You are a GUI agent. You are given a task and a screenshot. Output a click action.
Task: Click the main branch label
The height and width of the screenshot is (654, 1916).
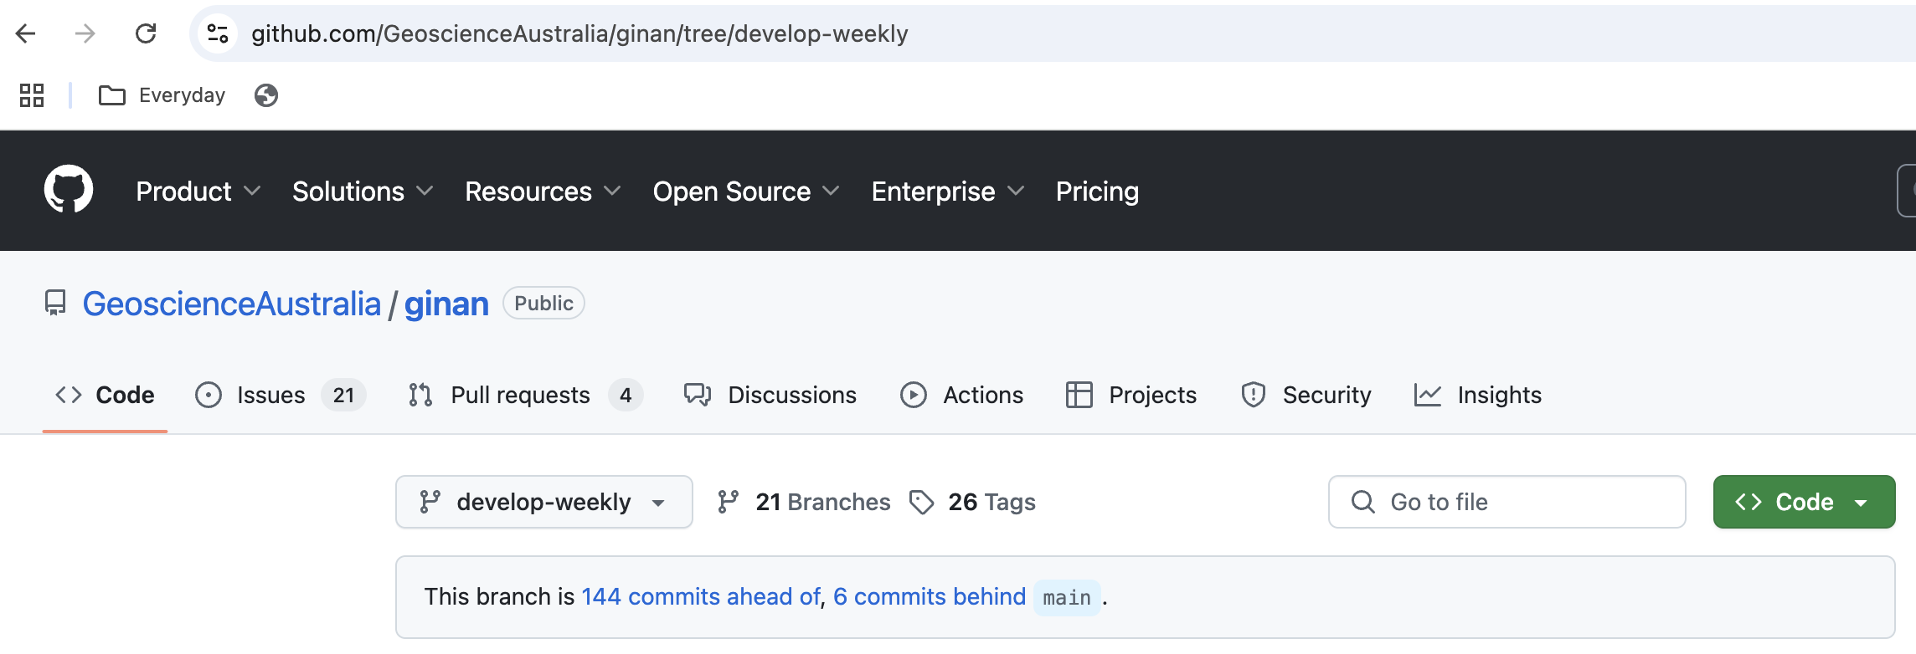[x=1067, y=598]
